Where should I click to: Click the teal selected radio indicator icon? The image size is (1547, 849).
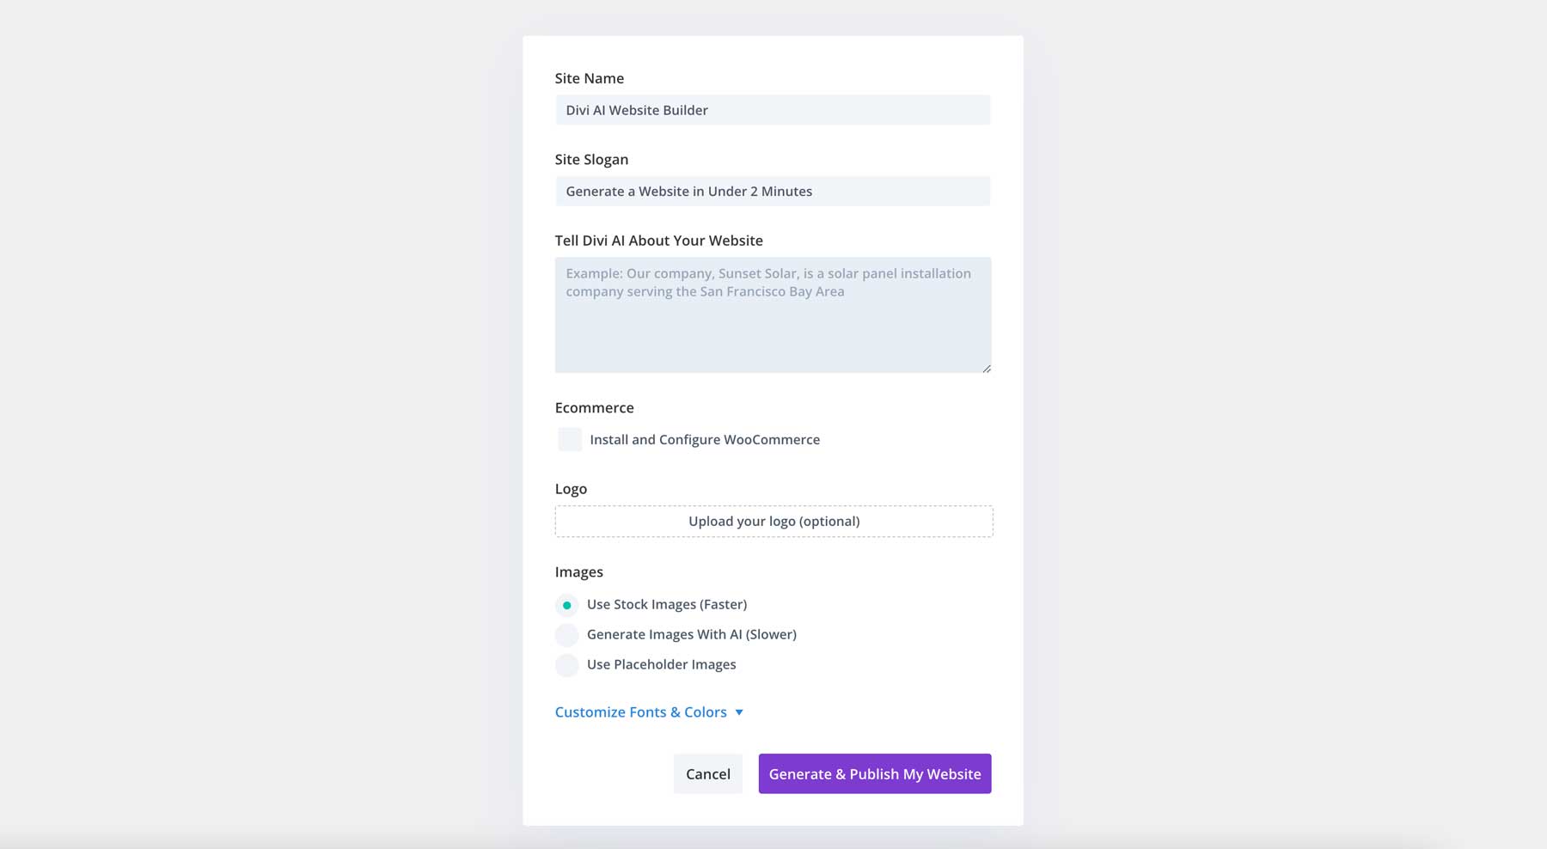tap(566, 604)
